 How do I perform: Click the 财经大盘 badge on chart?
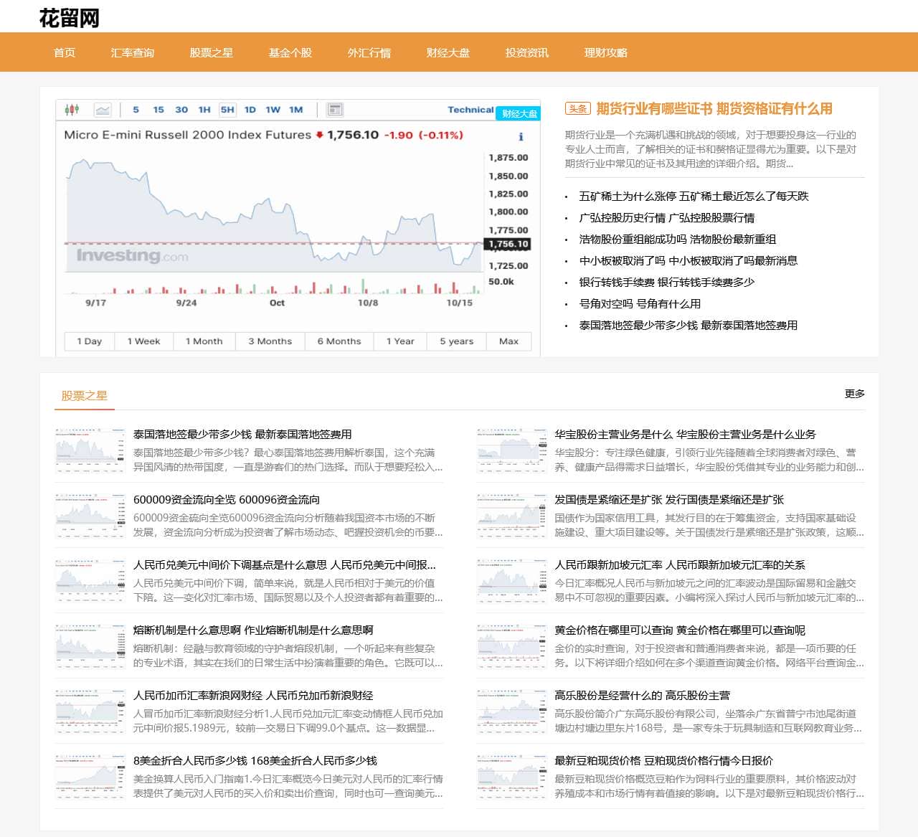(519, 113)
